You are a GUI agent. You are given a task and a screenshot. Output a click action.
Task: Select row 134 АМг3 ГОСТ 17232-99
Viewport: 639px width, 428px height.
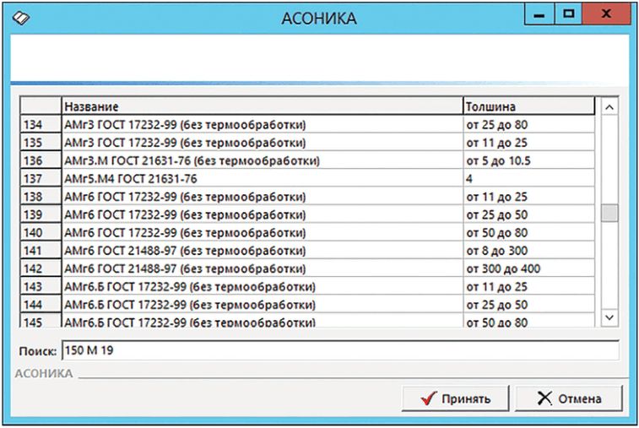click(x=262, y=125)
